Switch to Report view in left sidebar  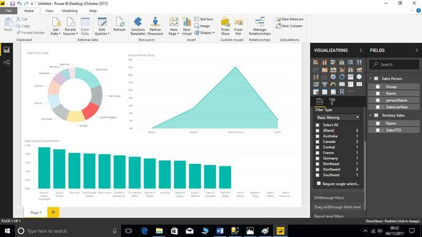[x=7, y=50]
